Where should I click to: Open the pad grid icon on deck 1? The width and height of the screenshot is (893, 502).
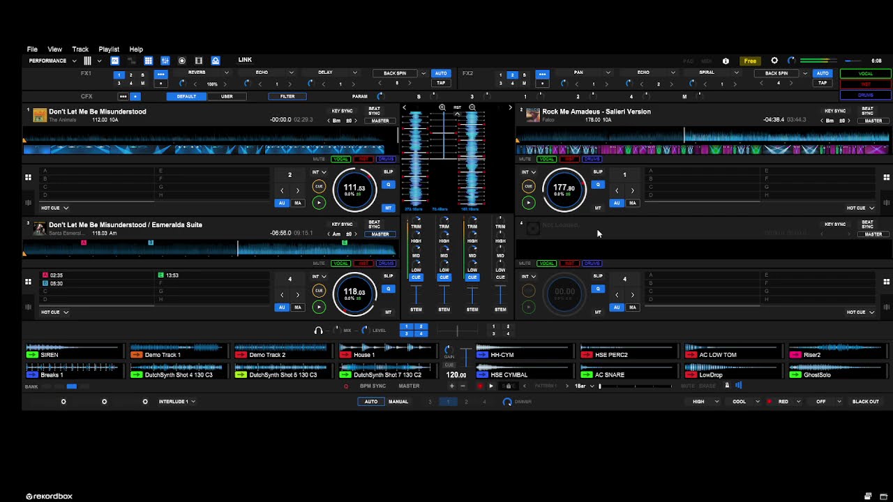[28, 178]
